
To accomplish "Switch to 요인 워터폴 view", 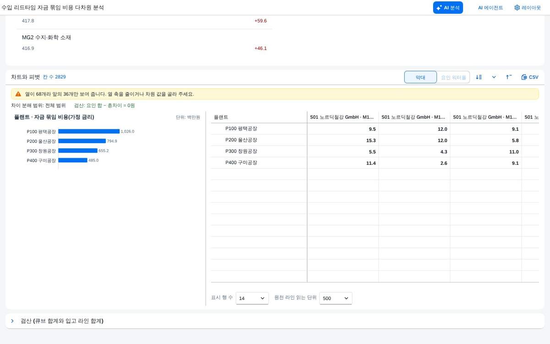I will coord(453,77).
